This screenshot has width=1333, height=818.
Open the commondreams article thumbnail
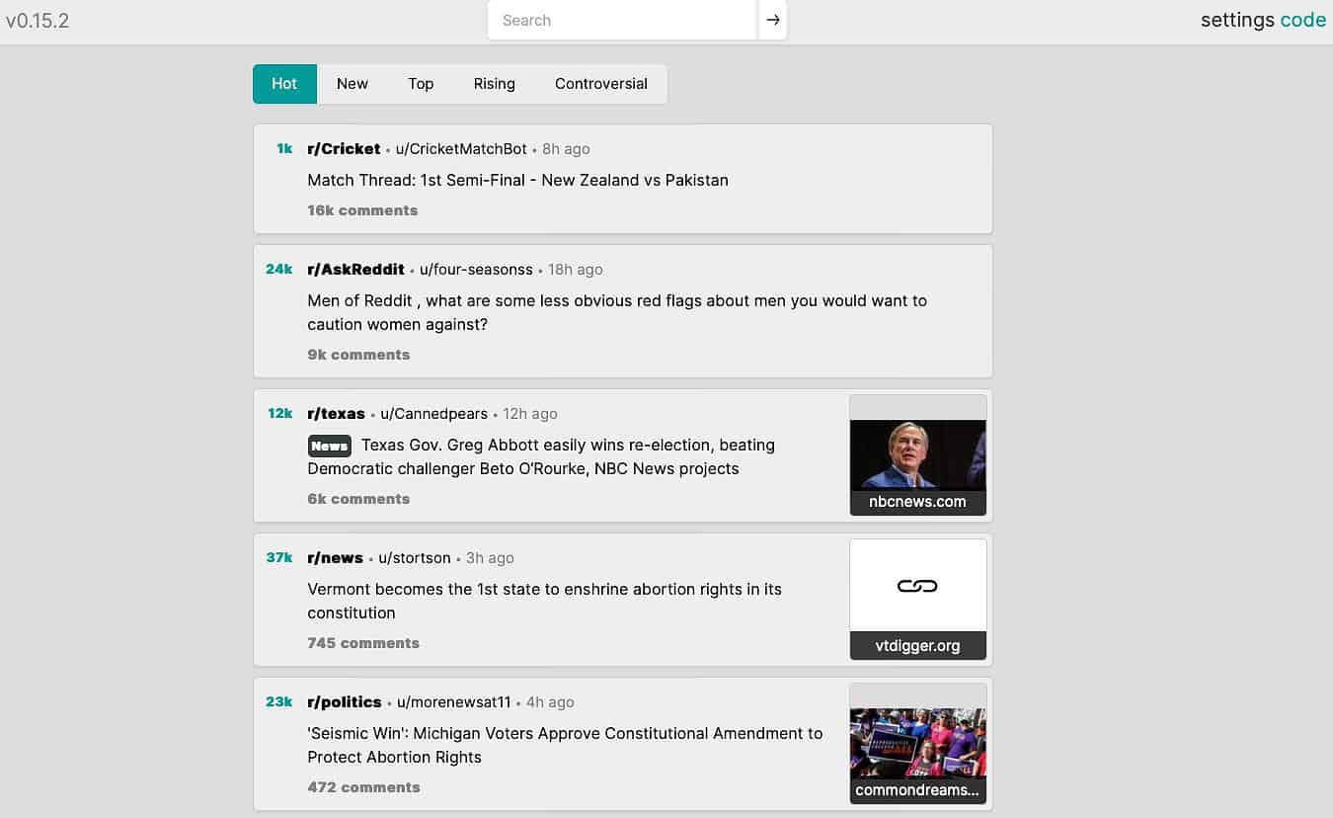917,743
